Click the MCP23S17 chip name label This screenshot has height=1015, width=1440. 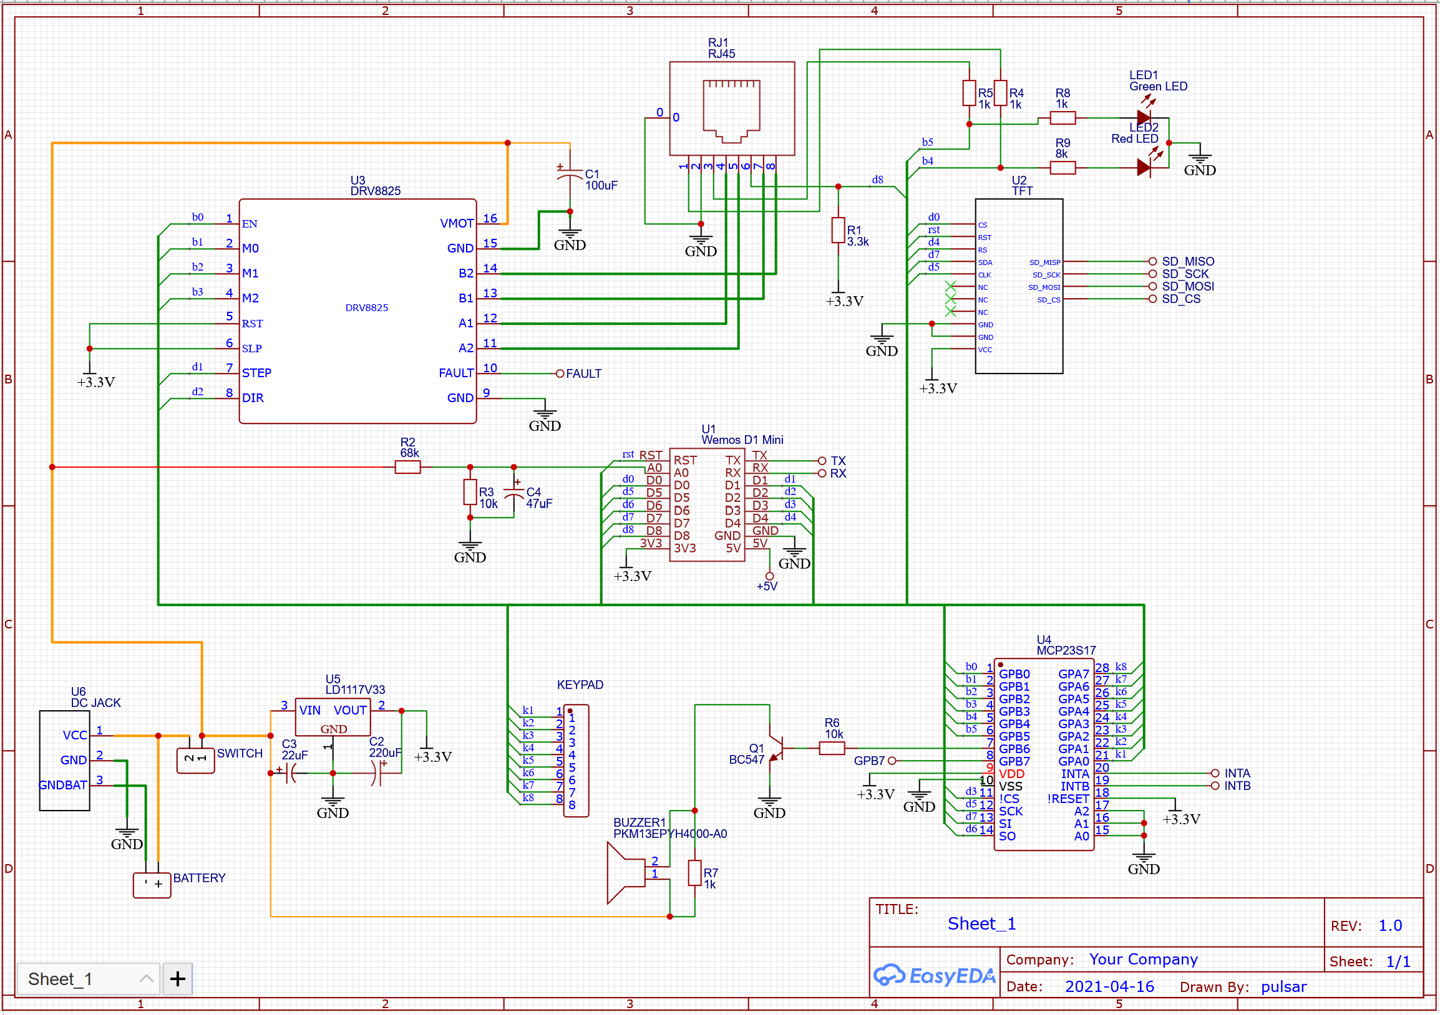pyautogui.click(x=1066, y=650)
